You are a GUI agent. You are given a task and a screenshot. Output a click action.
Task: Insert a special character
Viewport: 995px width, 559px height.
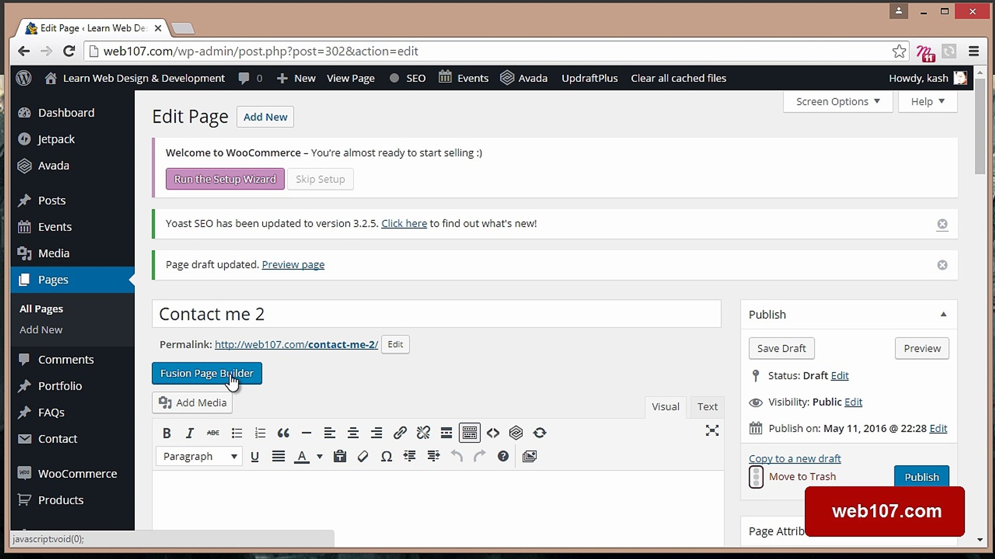pyautogui.click(x=387, y=456)
